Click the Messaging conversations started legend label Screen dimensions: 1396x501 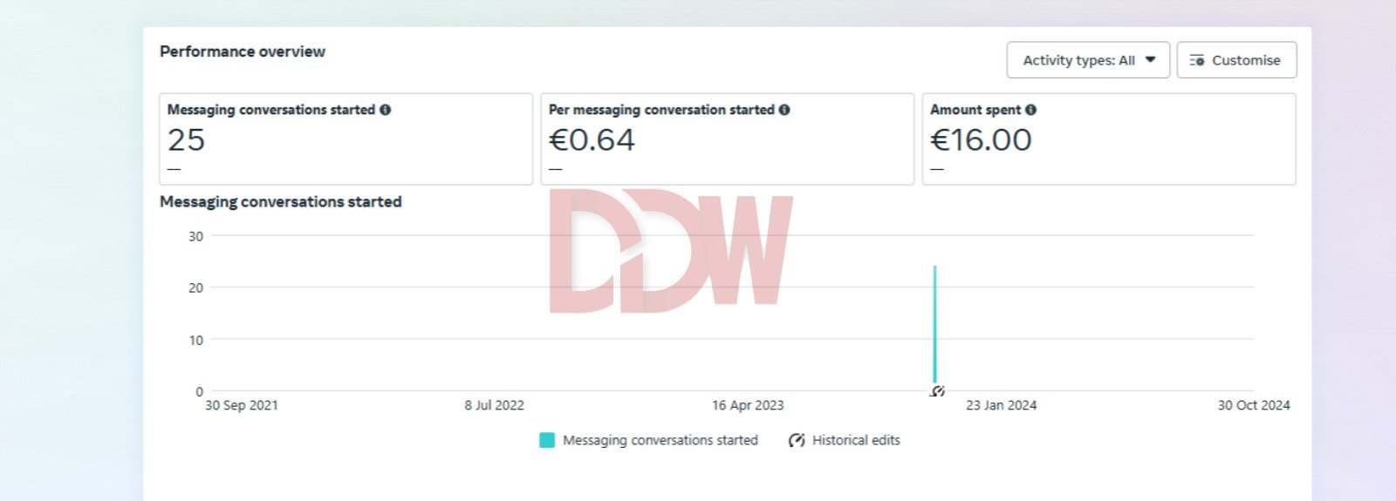pos(660,440)
